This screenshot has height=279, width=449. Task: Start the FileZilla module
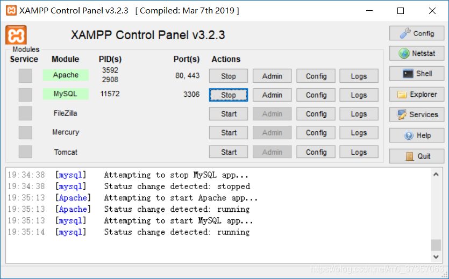coord(229,113)
